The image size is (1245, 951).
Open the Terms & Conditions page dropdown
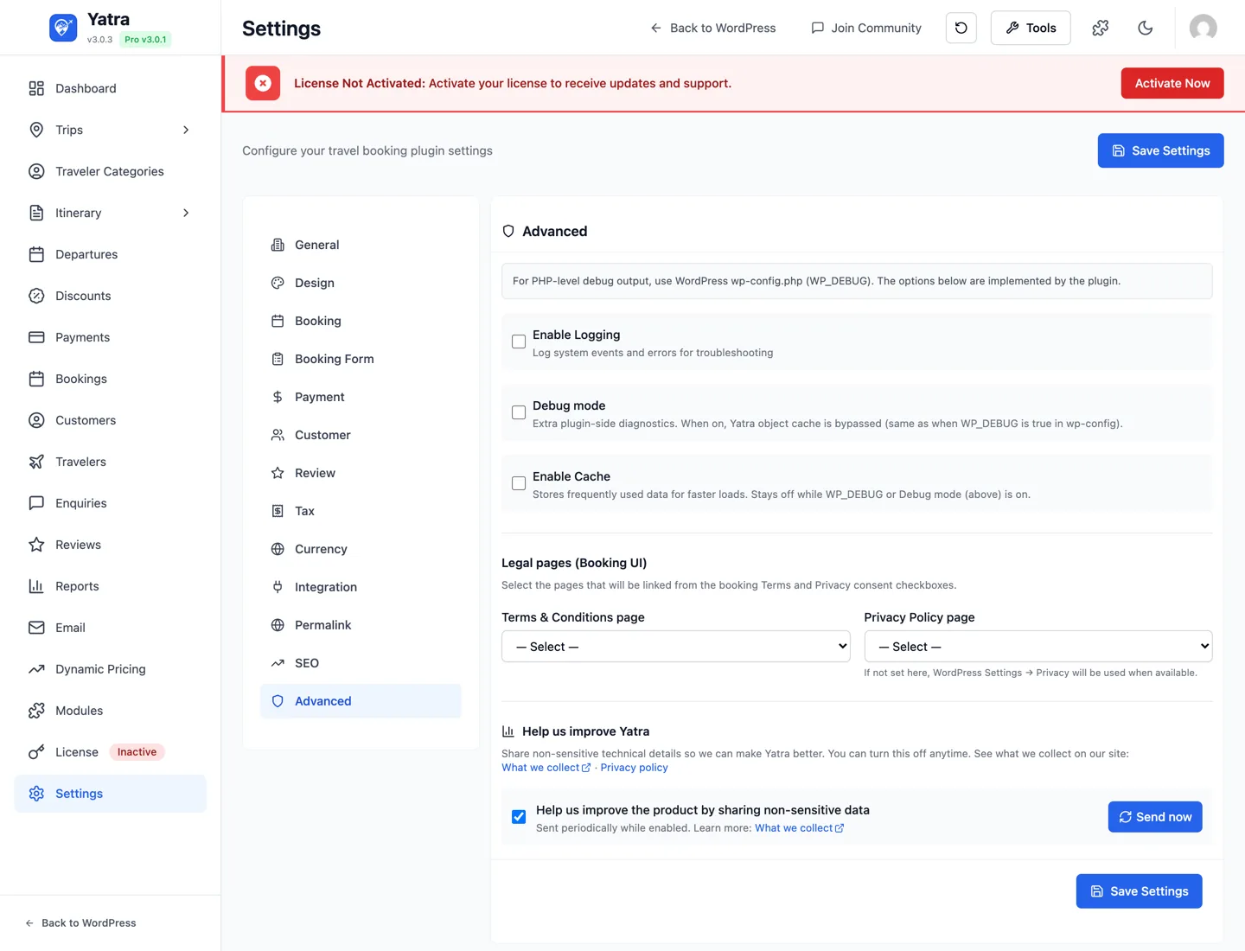[676, 647]
